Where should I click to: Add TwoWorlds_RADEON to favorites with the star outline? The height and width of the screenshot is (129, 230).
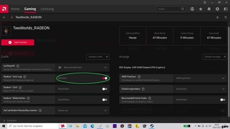point(217,18)
